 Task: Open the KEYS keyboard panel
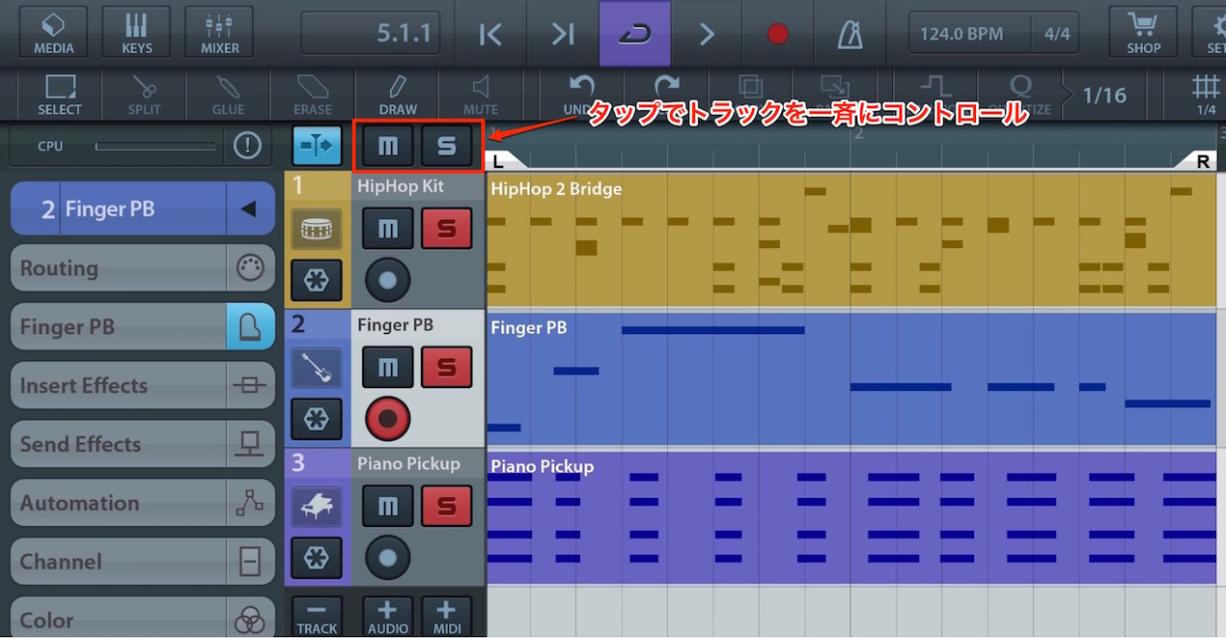point(136,33)
